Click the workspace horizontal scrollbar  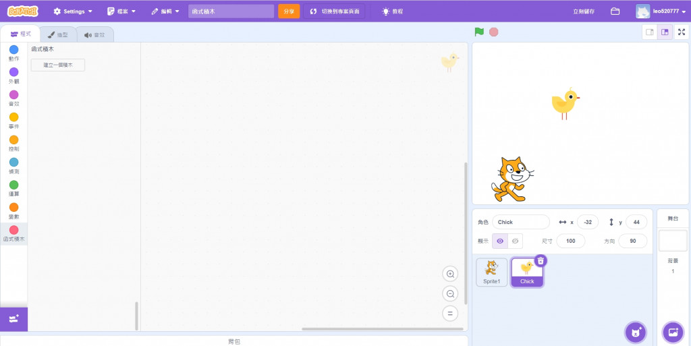[x=383, y=329]
